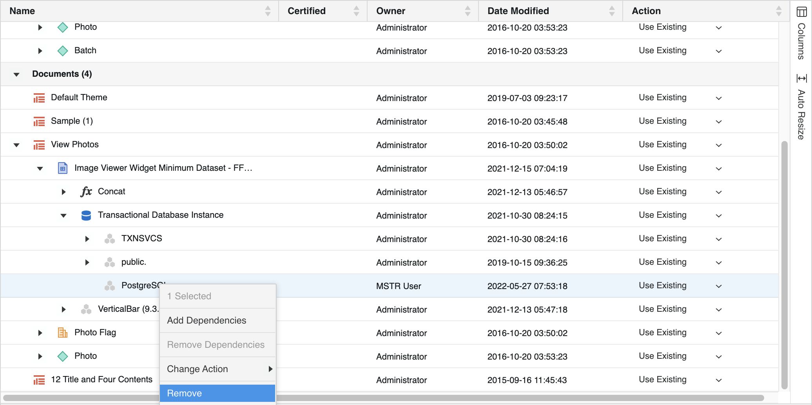Click the Auto Resize icon
Screen dimensions: 812x405
[x=801, y=78]
